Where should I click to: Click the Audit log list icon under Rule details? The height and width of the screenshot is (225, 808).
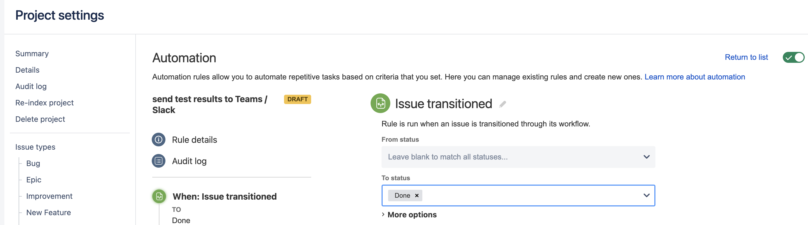pos(158,161)
